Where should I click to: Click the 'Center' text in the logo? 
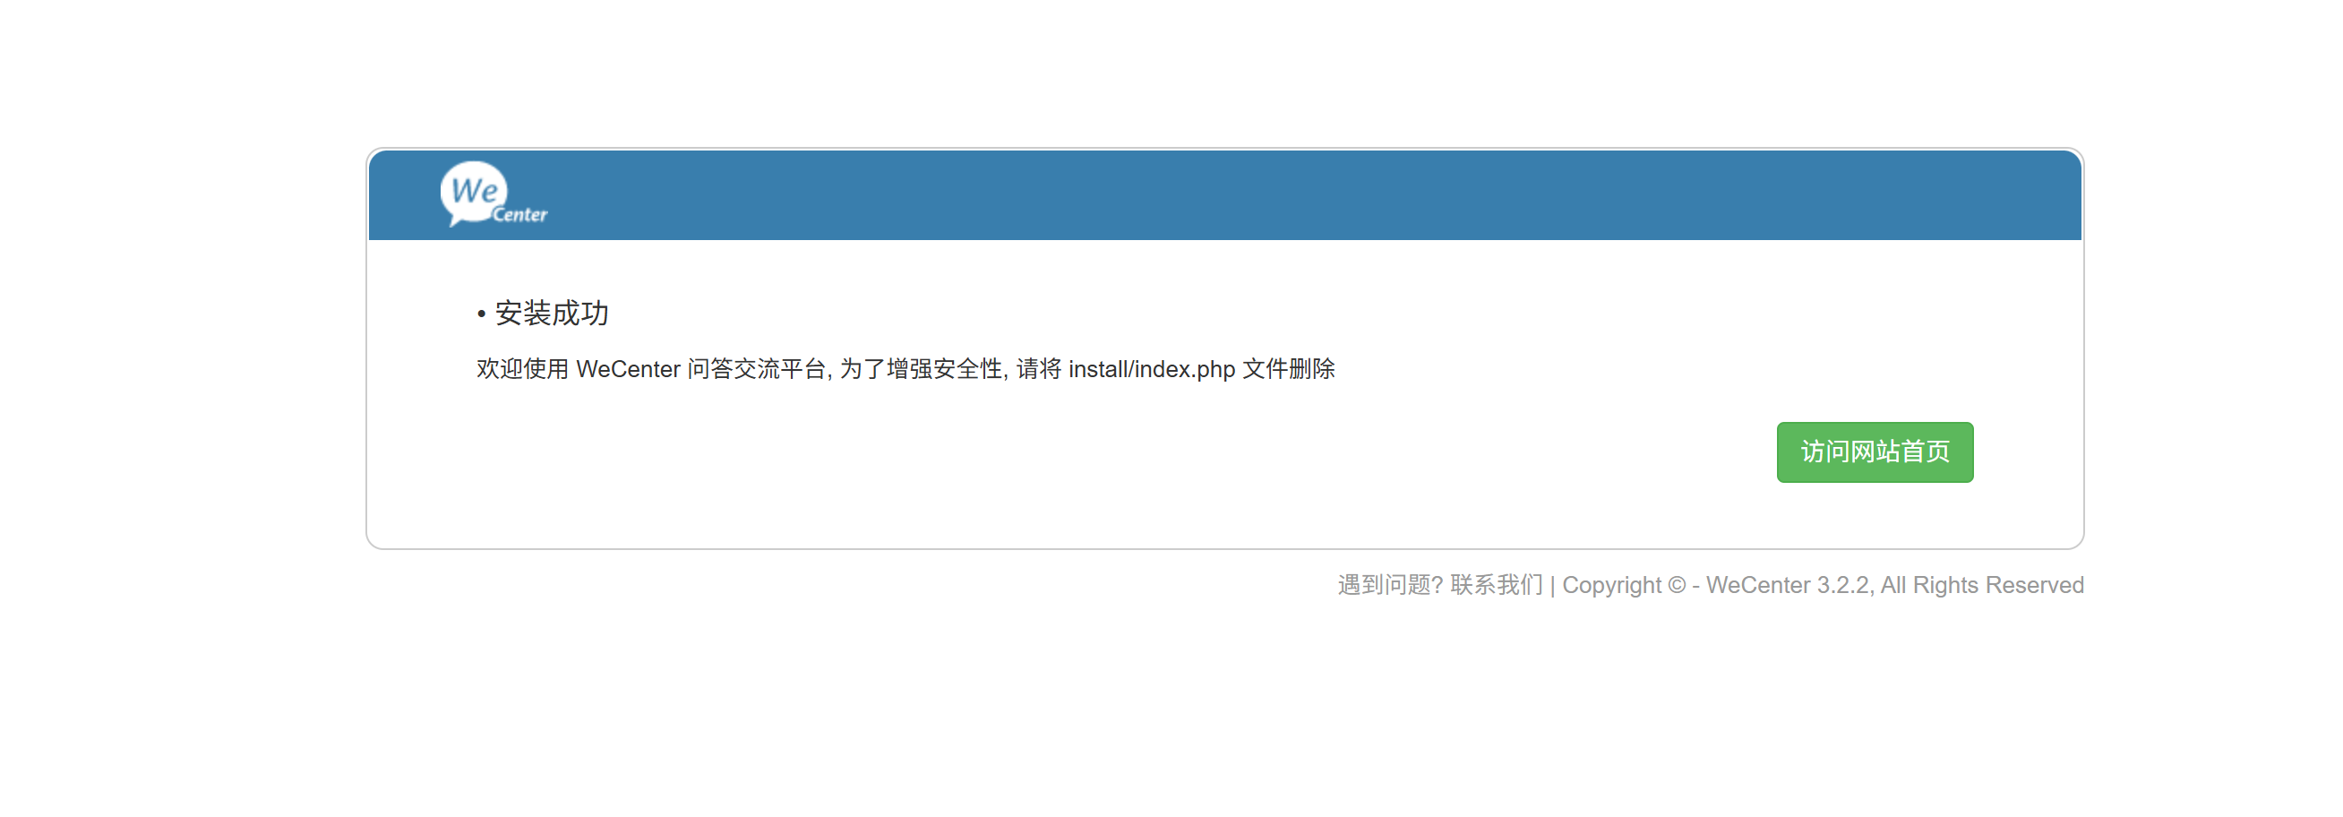pos(520,215)
